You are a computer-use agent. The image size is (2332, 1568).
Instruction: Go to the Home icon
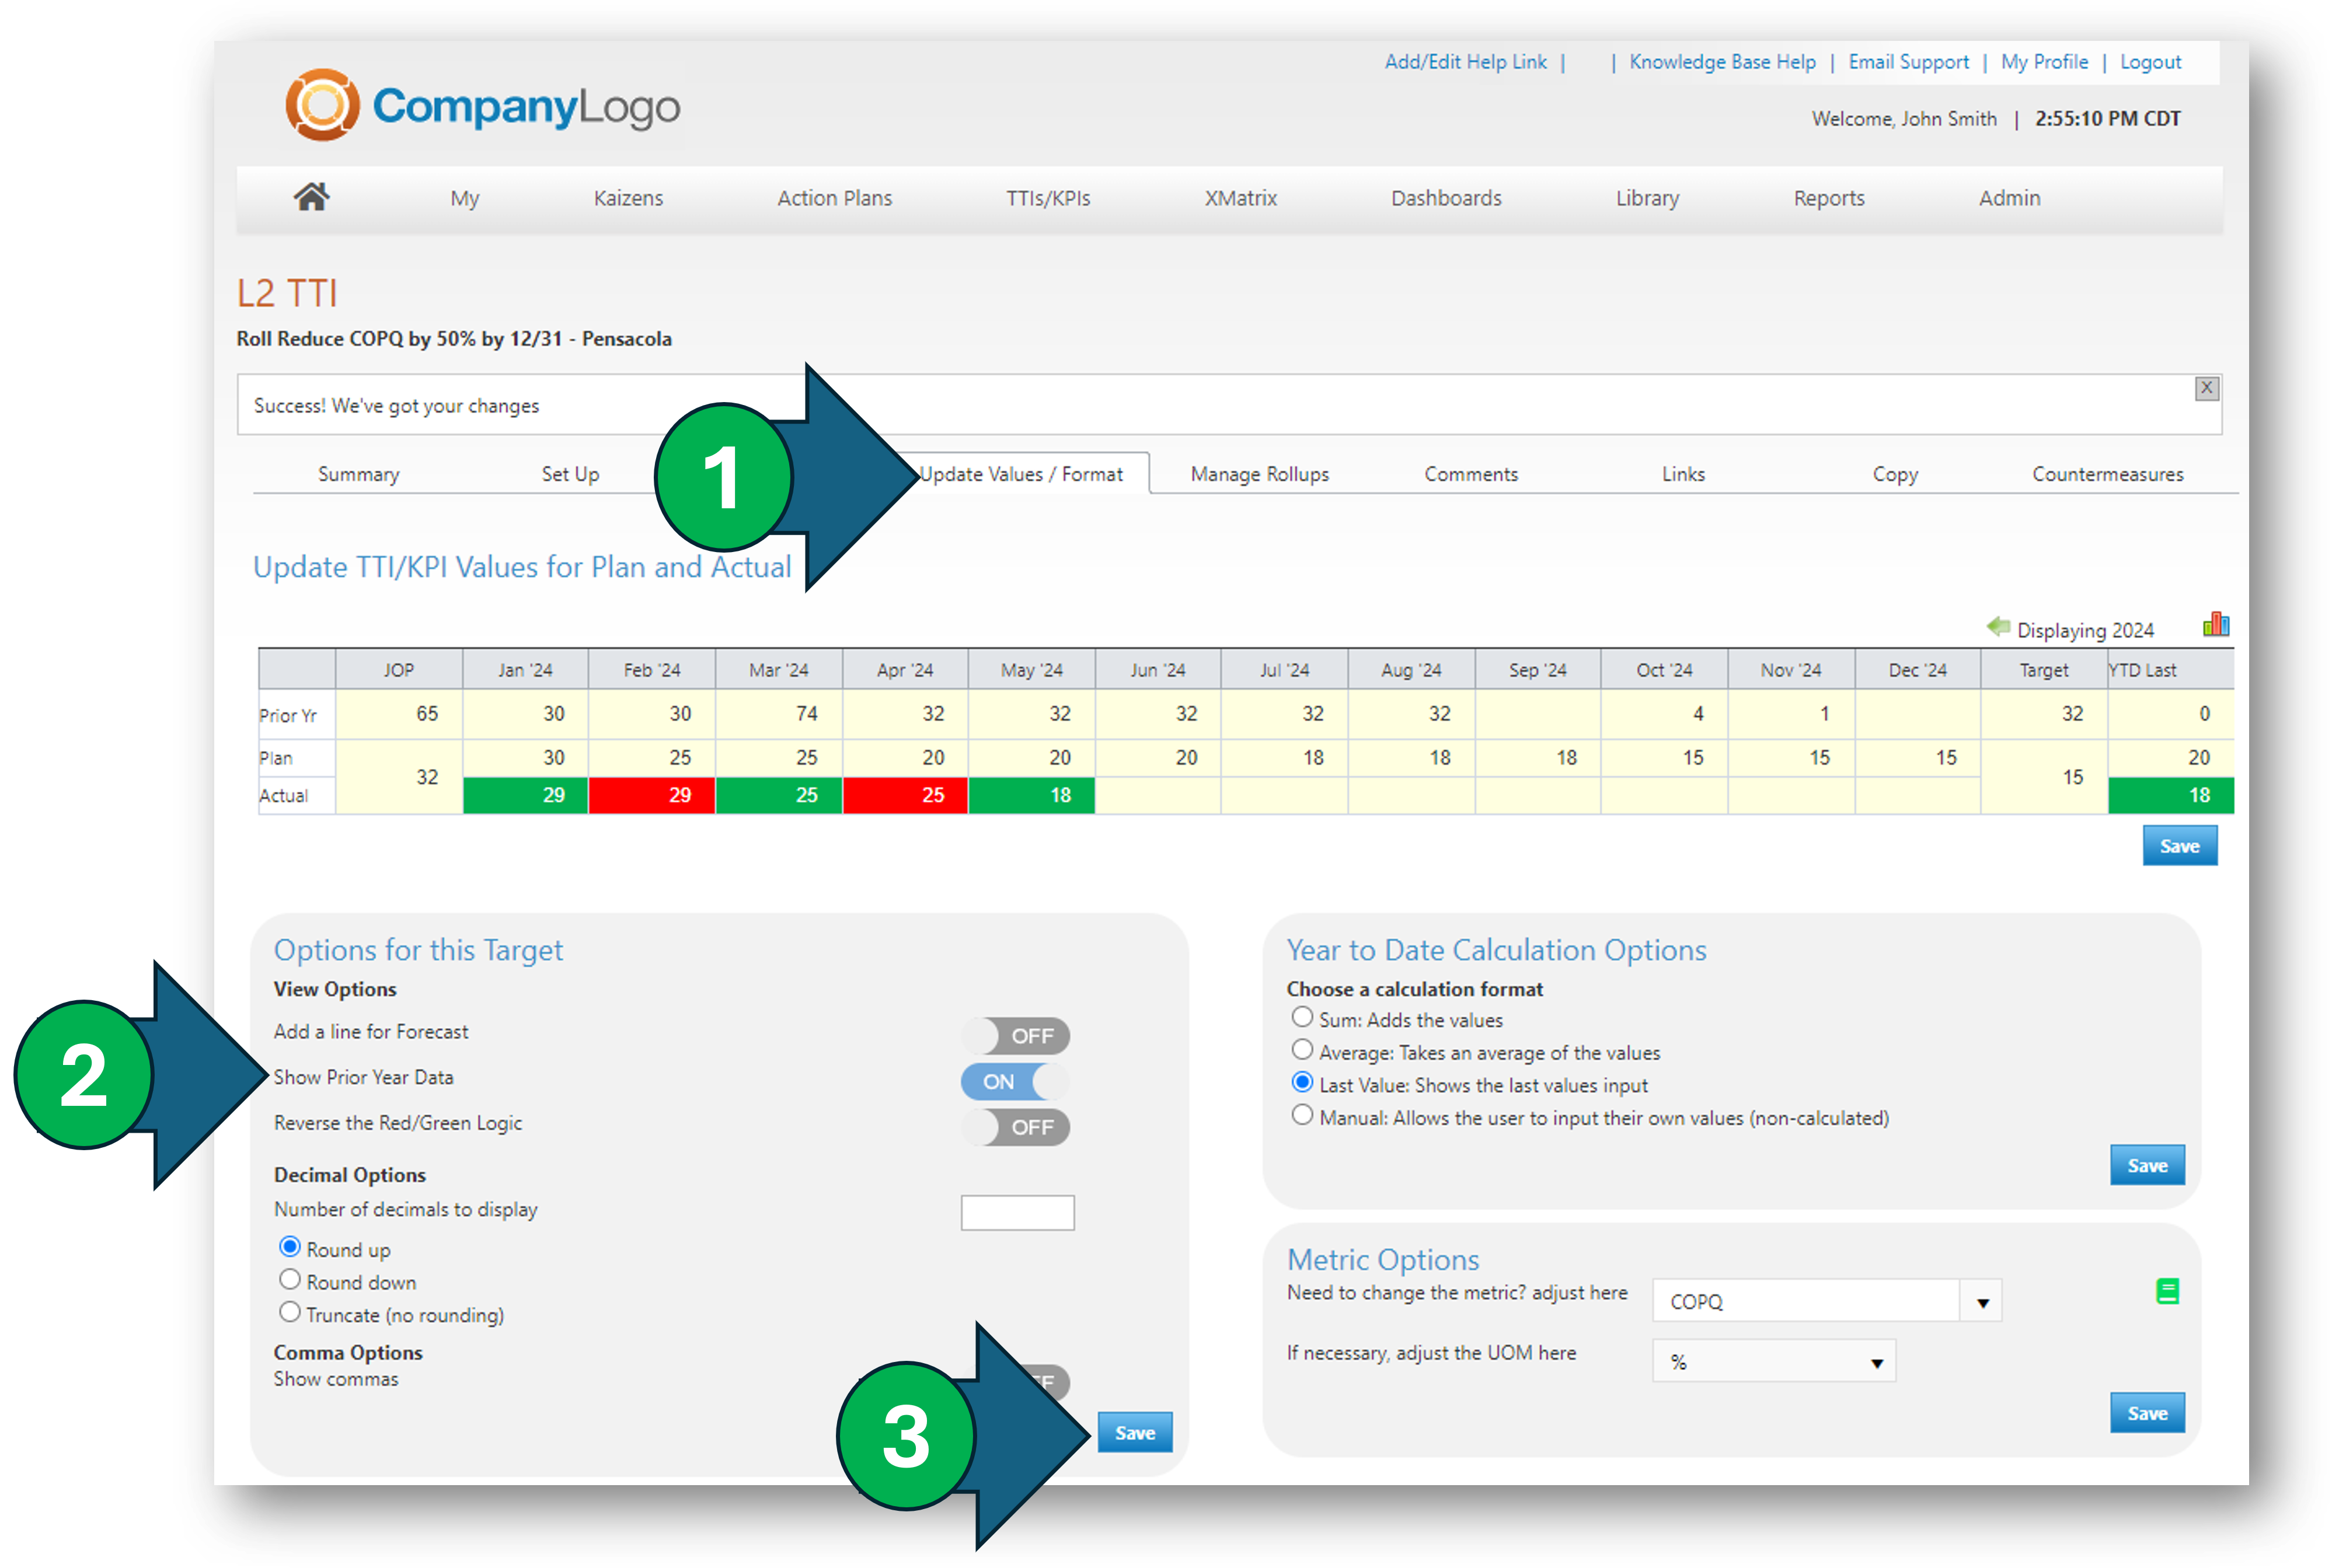[311, 197]
